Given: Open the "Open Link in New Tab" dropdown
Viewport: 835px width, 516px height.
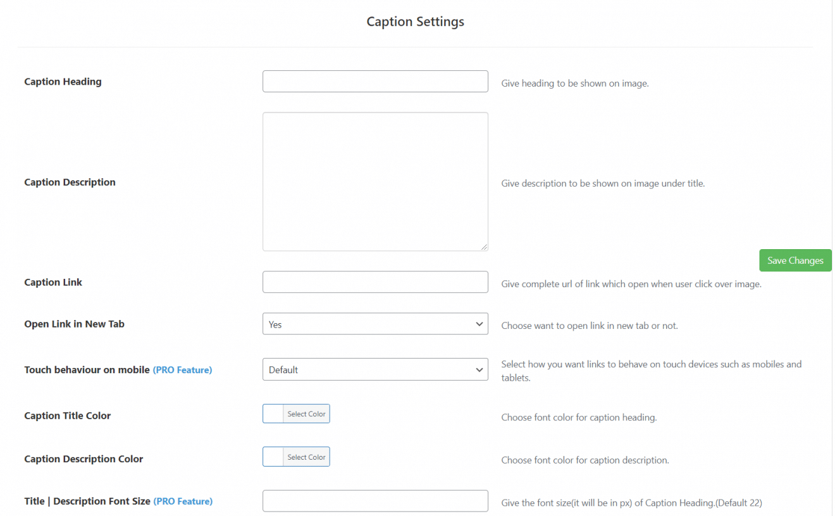Looking at the screenshot, I should click(375, 323).
